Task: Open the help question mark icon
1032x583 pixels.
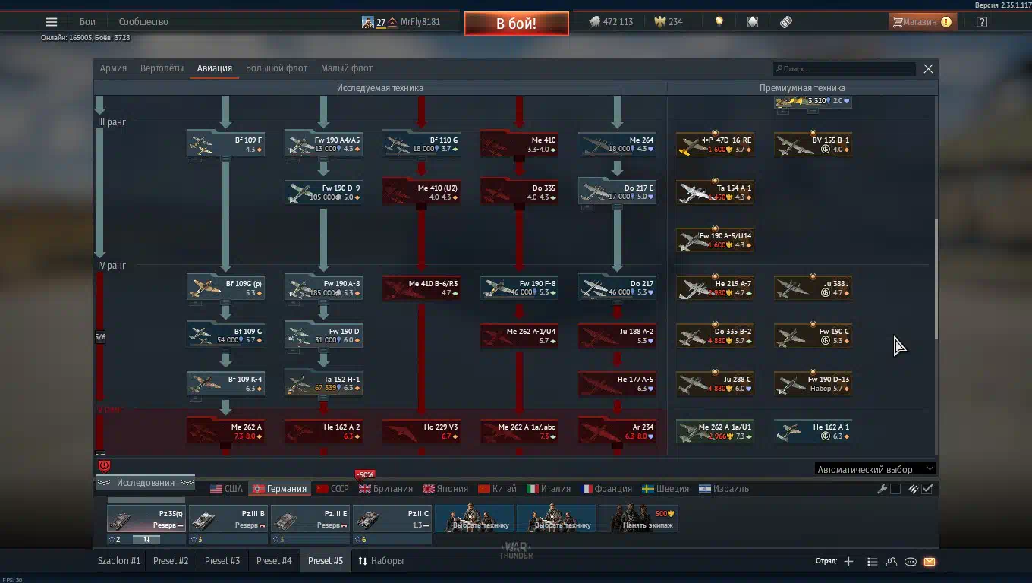Action: coord(982,22)
